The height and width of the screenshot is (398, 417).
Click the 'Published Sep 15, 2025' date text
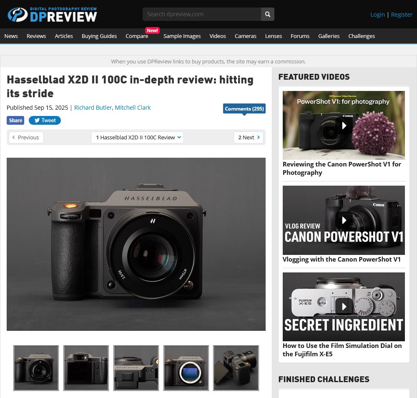pyautogui.click(x=37, y=108)
